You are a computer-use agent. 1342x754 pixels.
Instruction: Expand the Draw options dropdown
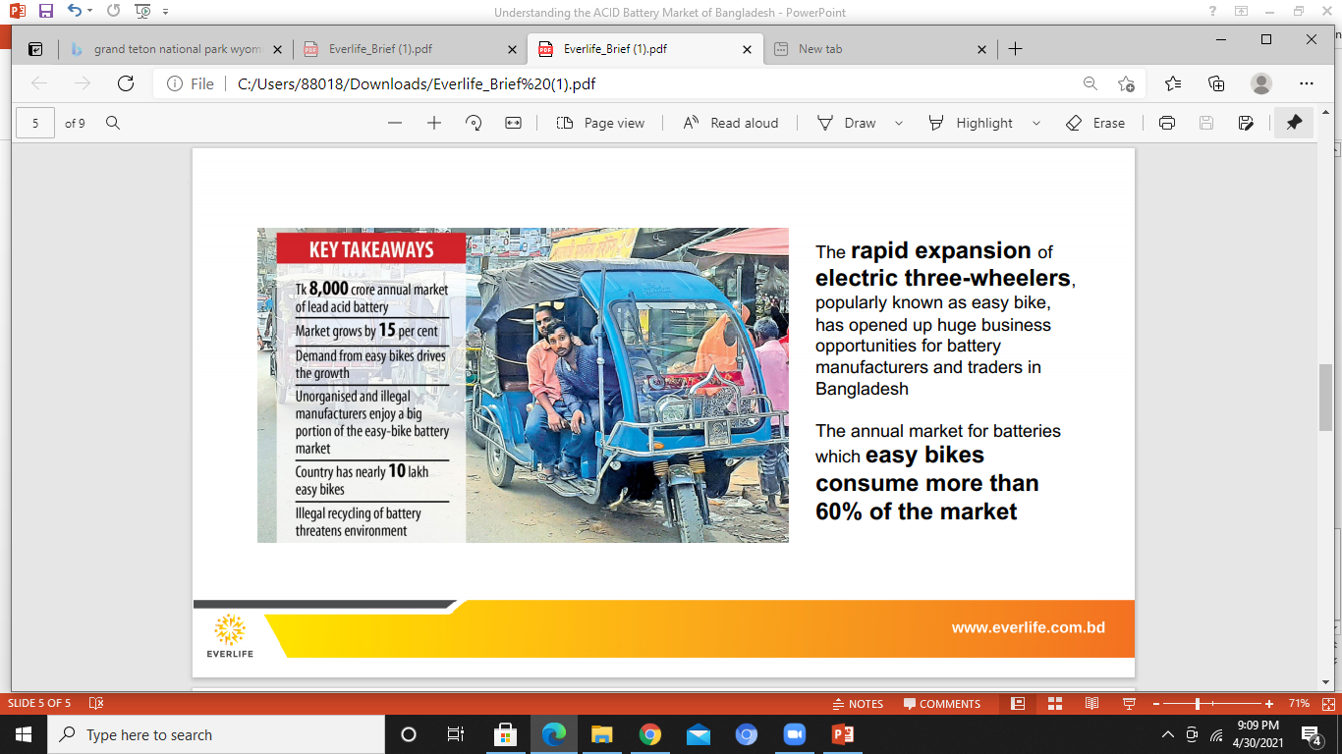point(898,123)
